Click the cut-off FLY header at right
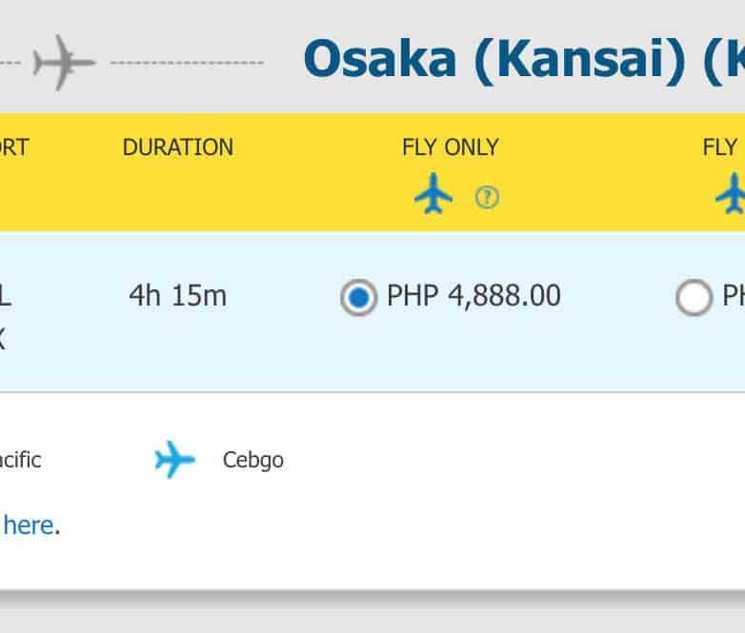 coord(721,148)
